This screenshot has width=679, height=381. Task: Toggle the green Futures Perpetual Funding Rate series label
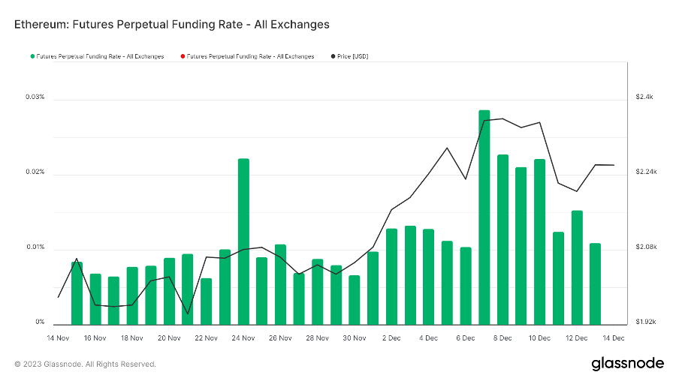[x=100, y=56]
